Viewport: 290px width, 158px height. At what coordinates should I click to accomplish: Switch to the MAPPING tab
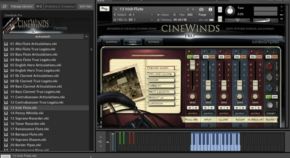coord(112,42)
